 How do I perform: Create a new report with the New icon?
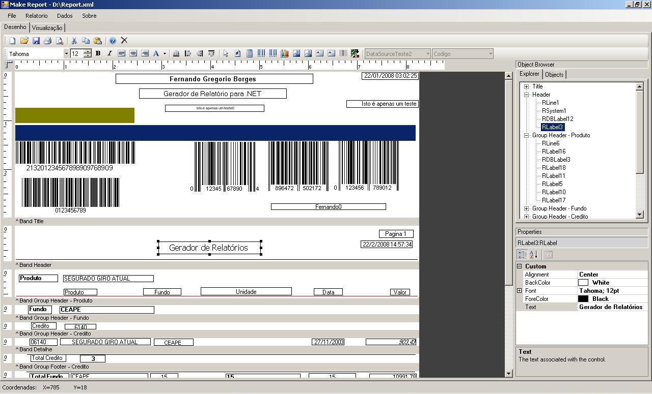click(x=12, y=41)
